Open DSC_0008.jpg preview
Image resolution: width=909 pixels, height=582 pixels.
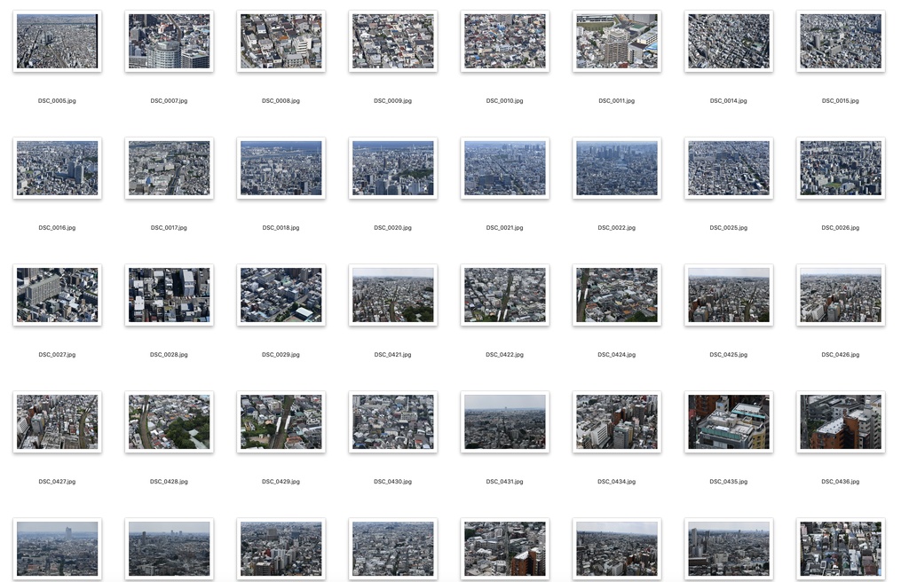point(281,41)
